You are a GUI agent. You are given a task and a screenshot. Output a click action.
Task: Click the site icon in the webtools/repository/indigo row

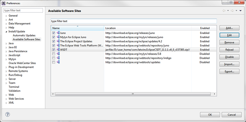tap(58, 58)
